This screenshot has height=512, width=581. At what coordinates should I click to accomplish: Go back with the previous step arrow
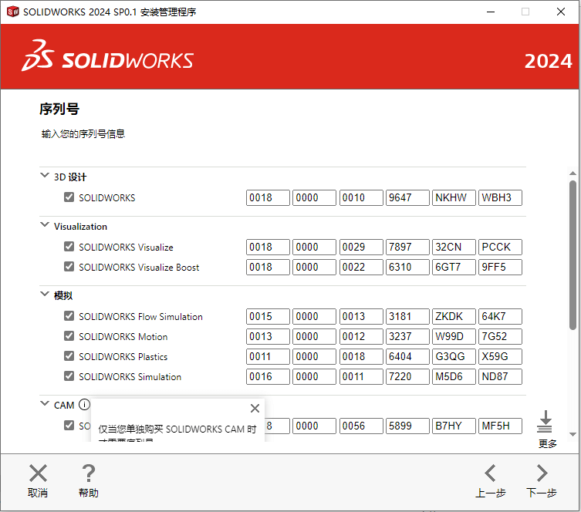(x=490, y=473)
